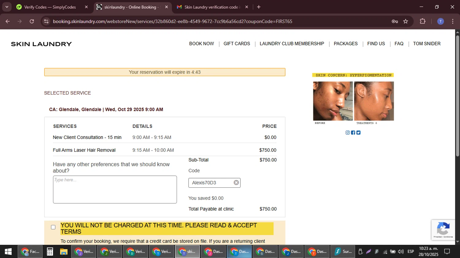Click the network icon in the system tray

(385, 252)
